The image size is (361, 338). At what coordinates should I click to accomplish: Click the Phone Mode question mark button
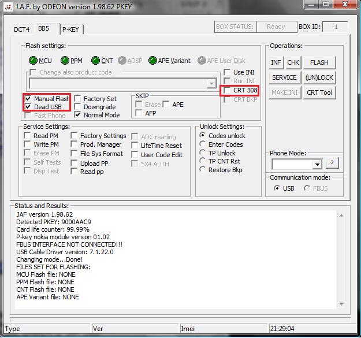(332, 164)
